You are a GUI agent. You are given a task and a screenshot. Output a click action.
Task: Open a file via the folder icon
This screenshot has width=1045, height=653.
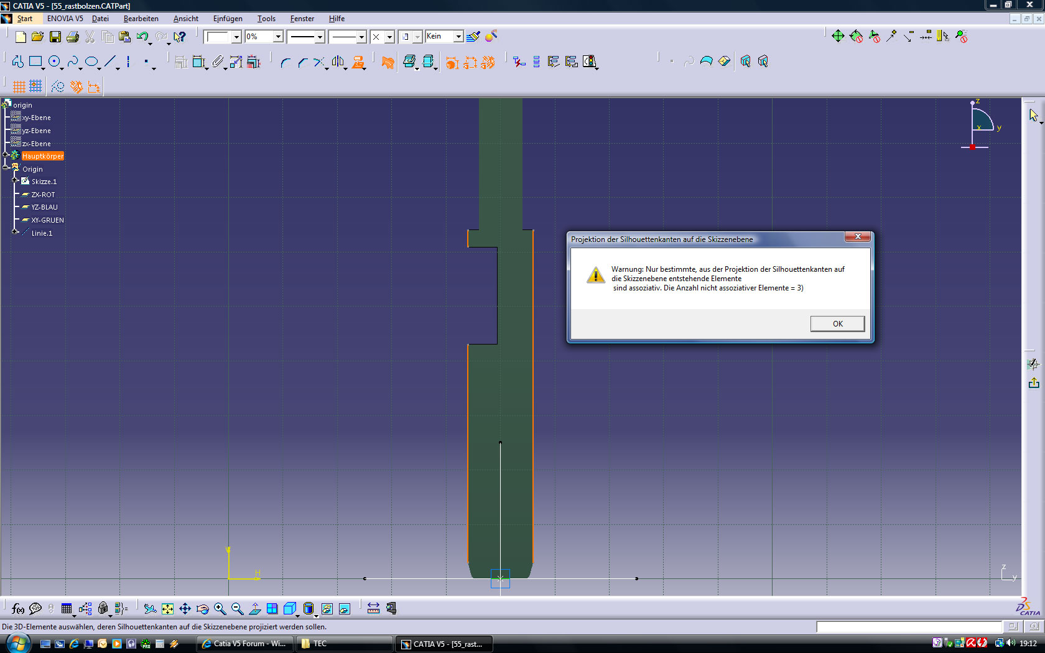coord(37,37)
